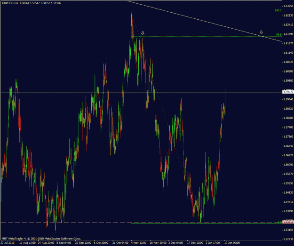
Task: Click the 17 Jan 00:00 time label
Action: [x=232, y=243]
